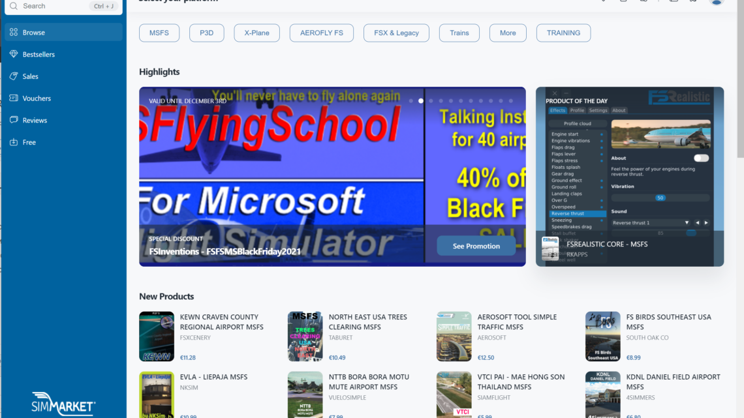
Task: Click the FSRealistic Core small product icon
Action: click(550, 248)
